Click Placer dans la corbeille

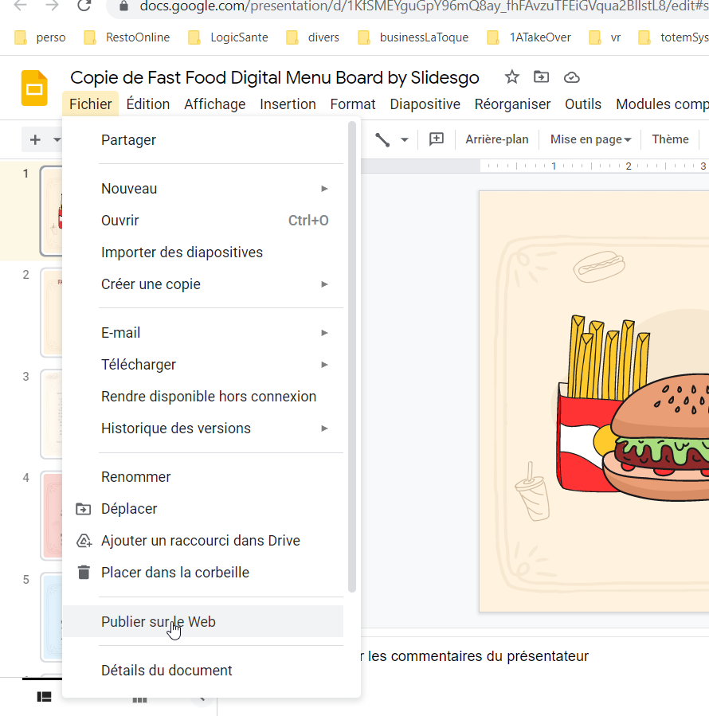(203, 573)
